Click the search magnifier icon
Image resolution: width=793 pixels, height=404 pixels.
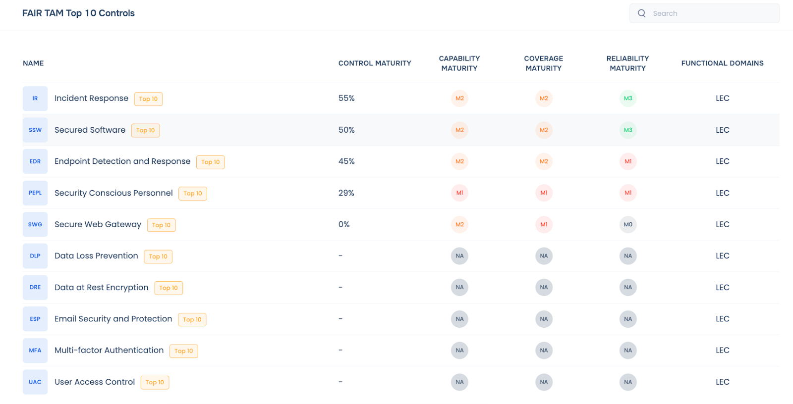(x=641, y=13)
